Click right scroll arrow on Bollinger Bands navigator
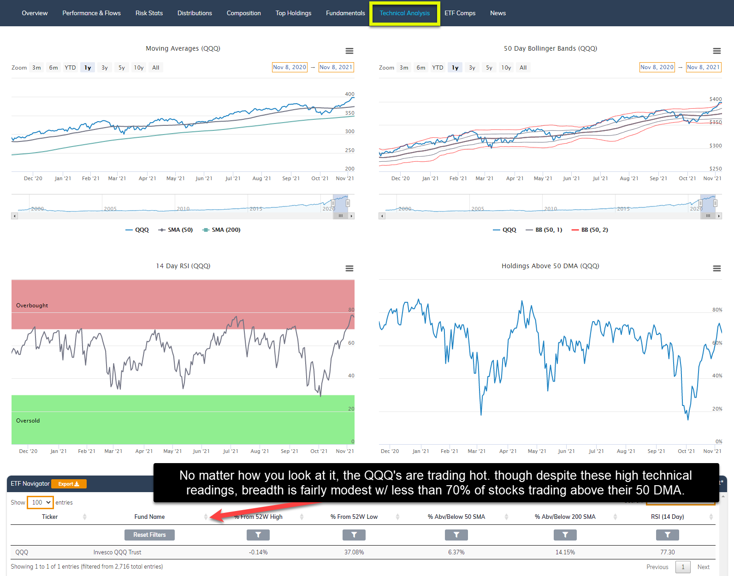 (x=719, y=216)
